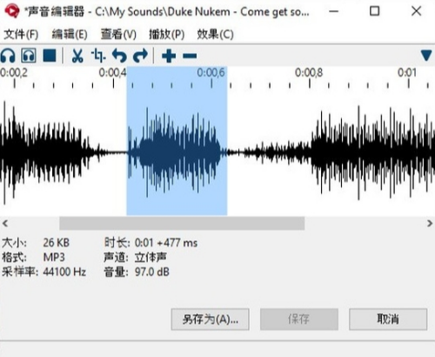Open the 查看(V) menu
The width and height of the screenshot is (435, 357).
coord(118,34)
